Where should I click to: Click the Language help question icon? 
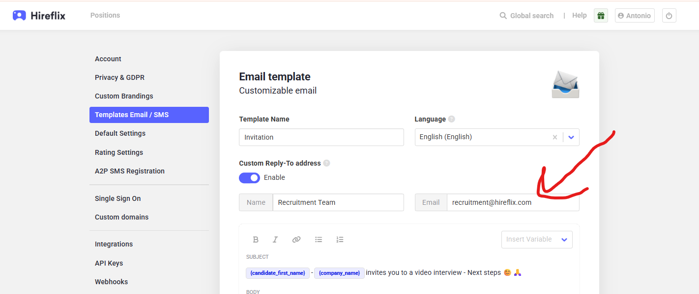[451, 119]
